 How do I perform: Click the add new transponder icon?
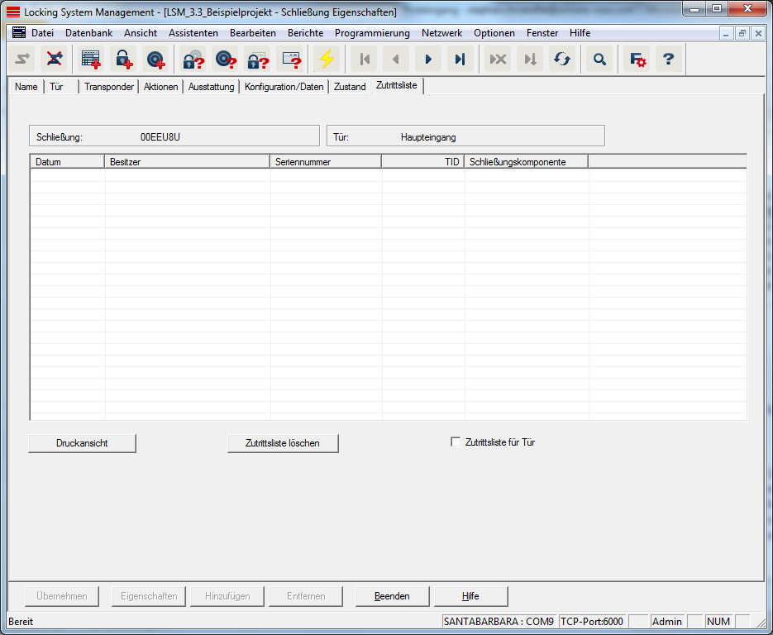pyautogui.click(x=155, y=60)
